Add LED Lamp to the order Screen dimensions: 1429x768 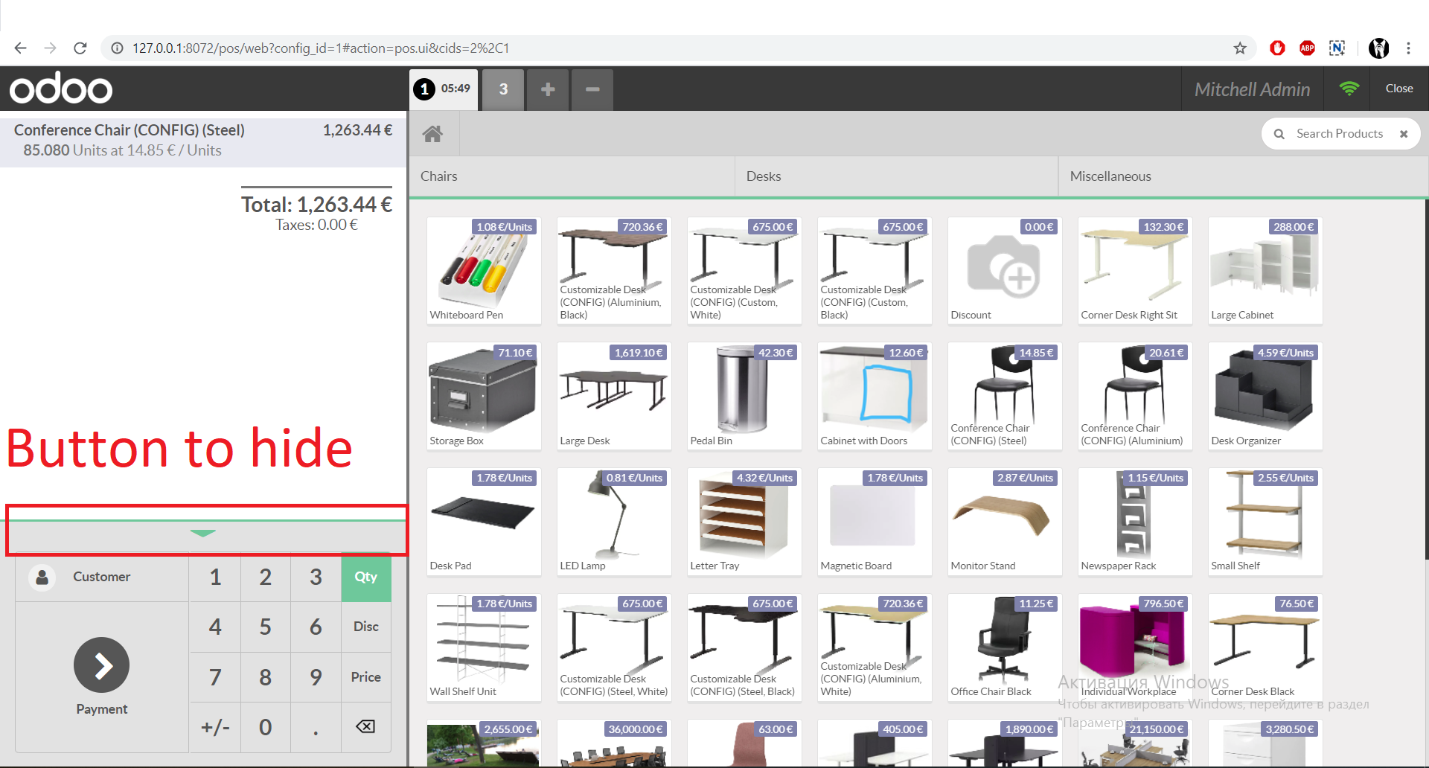coord(614,522)
